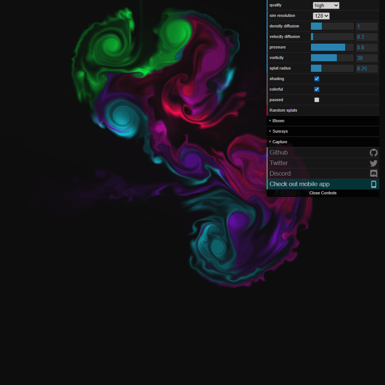Open the Discord icon
Viewport: 385px width, 385px height.
pyautogui.click(x=373, y=173)
